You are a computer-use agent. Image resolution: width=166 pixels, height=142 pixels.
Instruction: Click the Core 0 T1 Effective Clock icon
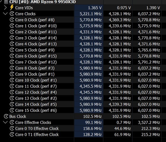12,135
